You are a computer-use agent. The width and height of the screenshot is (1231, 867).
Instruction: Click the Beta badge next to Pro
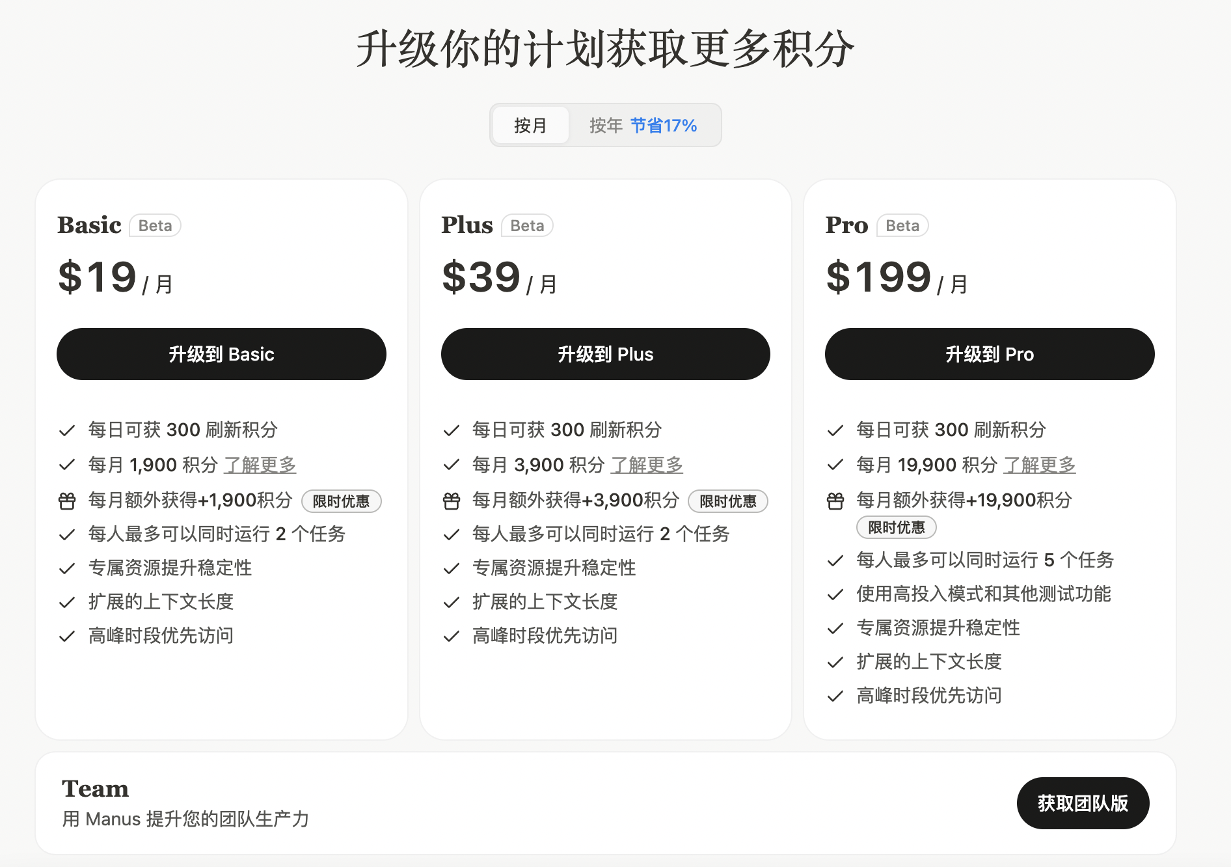pos(902,226)
